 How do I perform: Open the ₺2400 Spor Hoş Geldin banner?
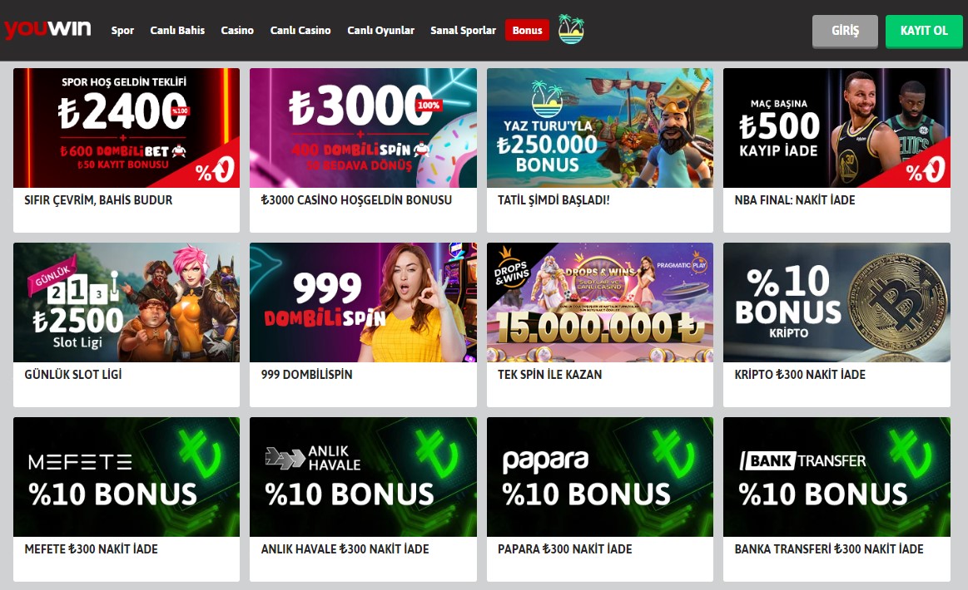127,128
